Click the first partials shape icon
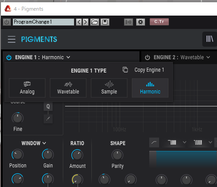217x187 pixels. click(172, 142)
